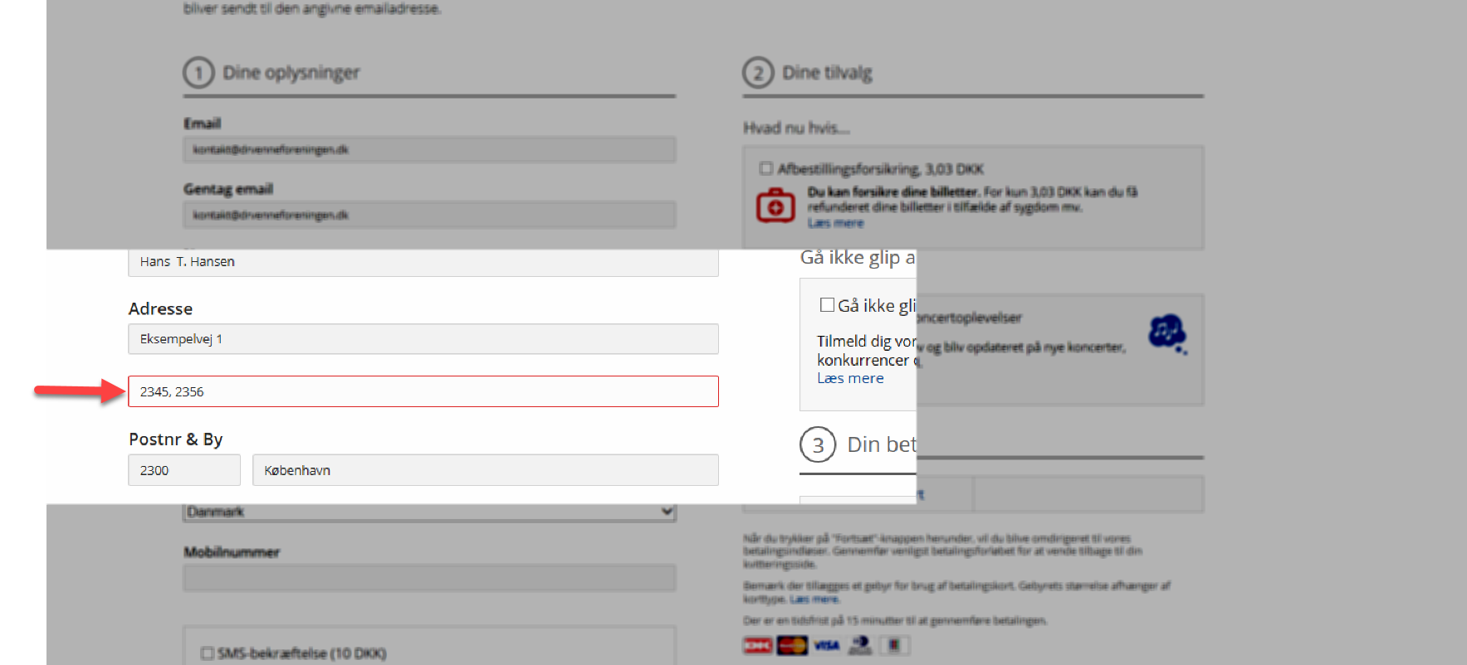
Task: Open the Danmark country dropdown
Action: pos(429,512)
